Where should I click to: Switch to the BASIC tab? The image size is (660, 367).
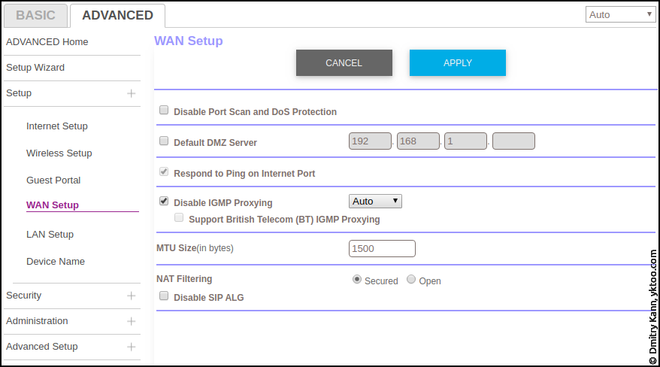(x=35, y=16)
